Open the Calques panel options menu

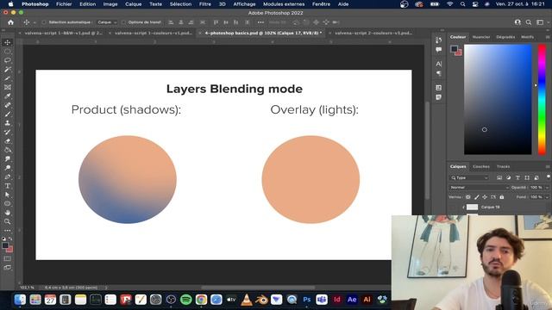pyautogui.click(x=548, y=166)
